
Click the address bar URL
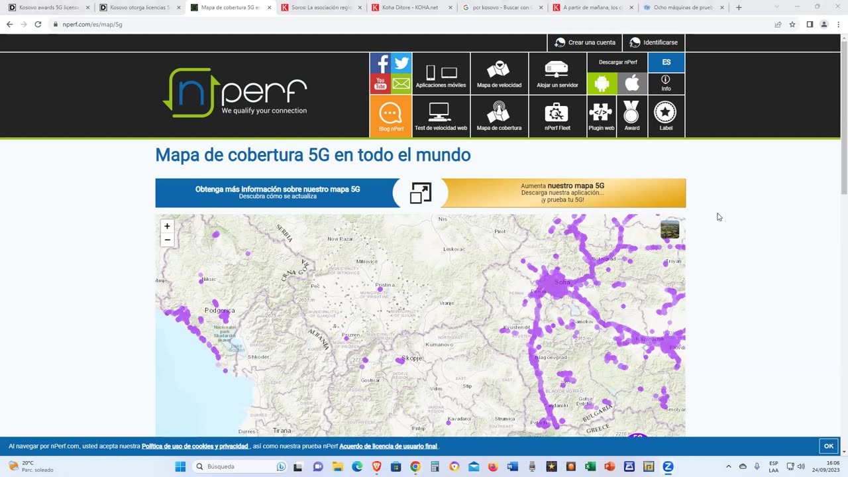pos(93,25)
